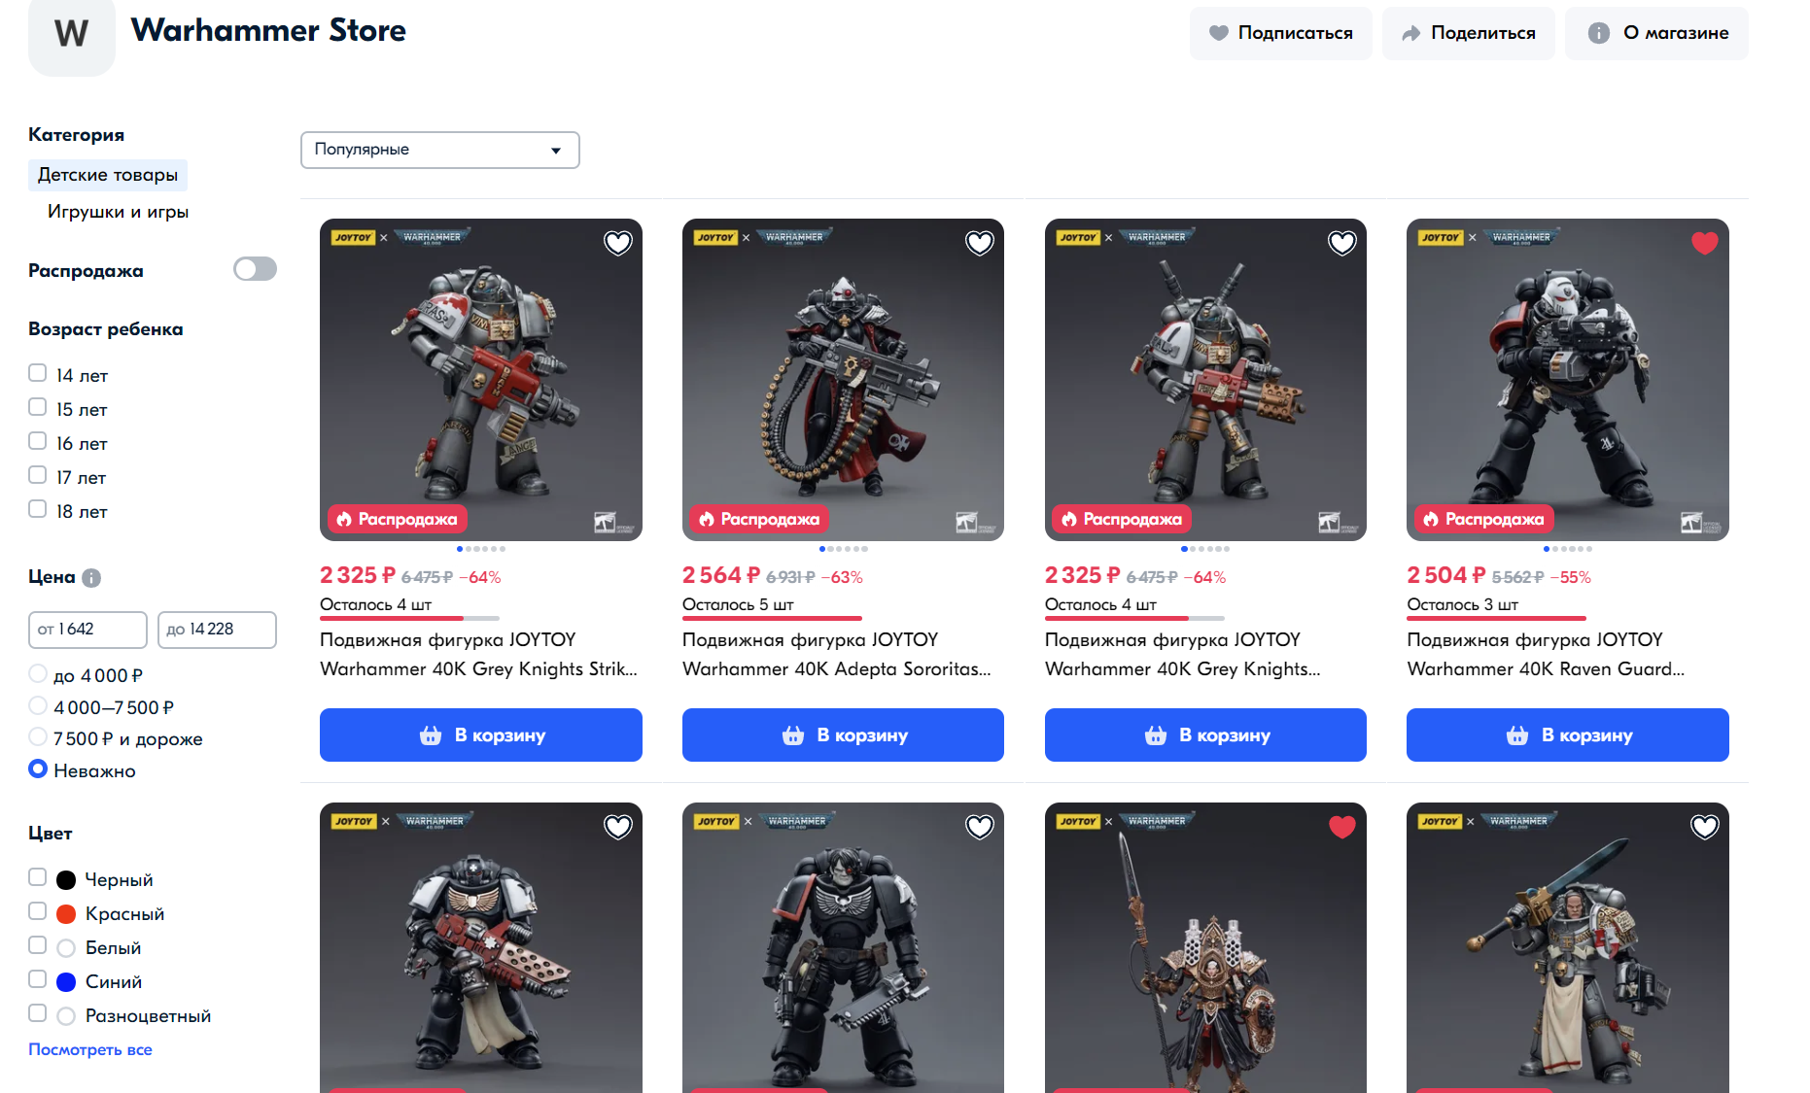Open Игрушки и игры subcategory
Screen dimensions: 1810x1093
point(118,212)
